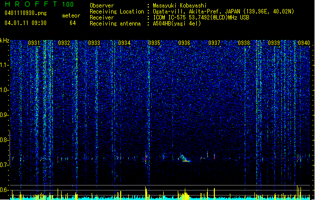Click the Receiving antenna label
315x200 pixels.
tap(115, 23)
